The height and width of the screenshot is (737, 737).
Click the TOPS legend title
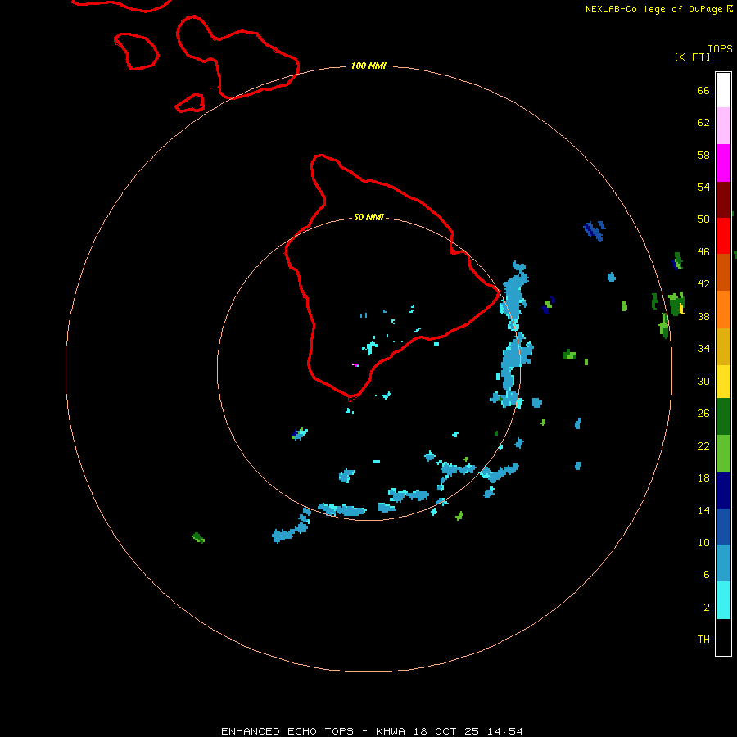(x=720, y=49)
